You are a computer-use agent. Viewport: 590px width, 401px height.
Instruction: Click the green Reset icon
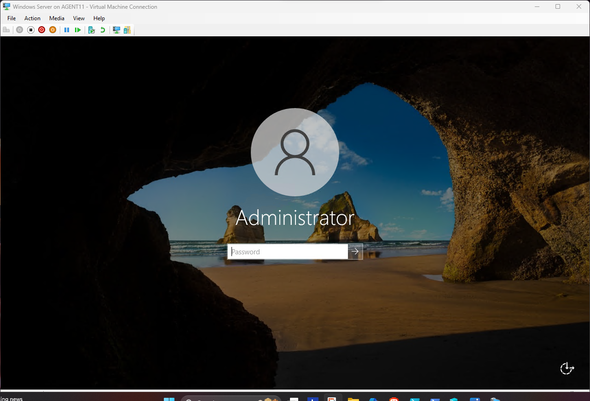click(x=78, y=30)
